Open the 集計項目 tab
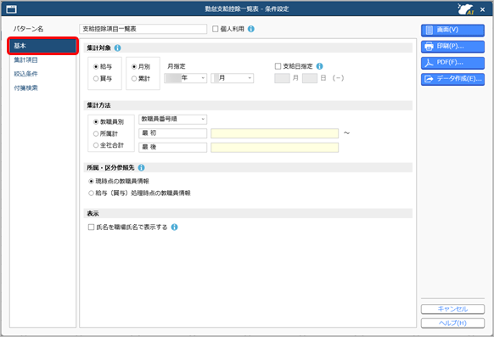The height and width of the screenshot is (337, 494). [25, 59]
